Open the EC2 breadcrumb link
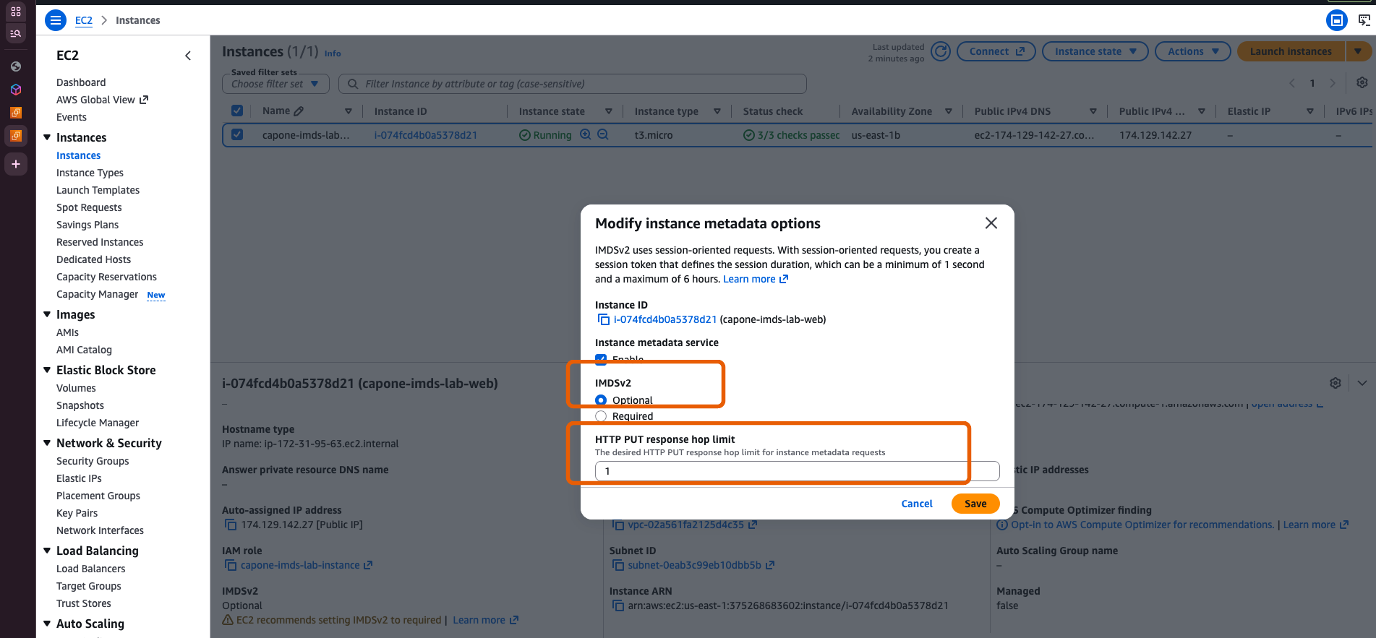1376x638 pixels. 84,20
